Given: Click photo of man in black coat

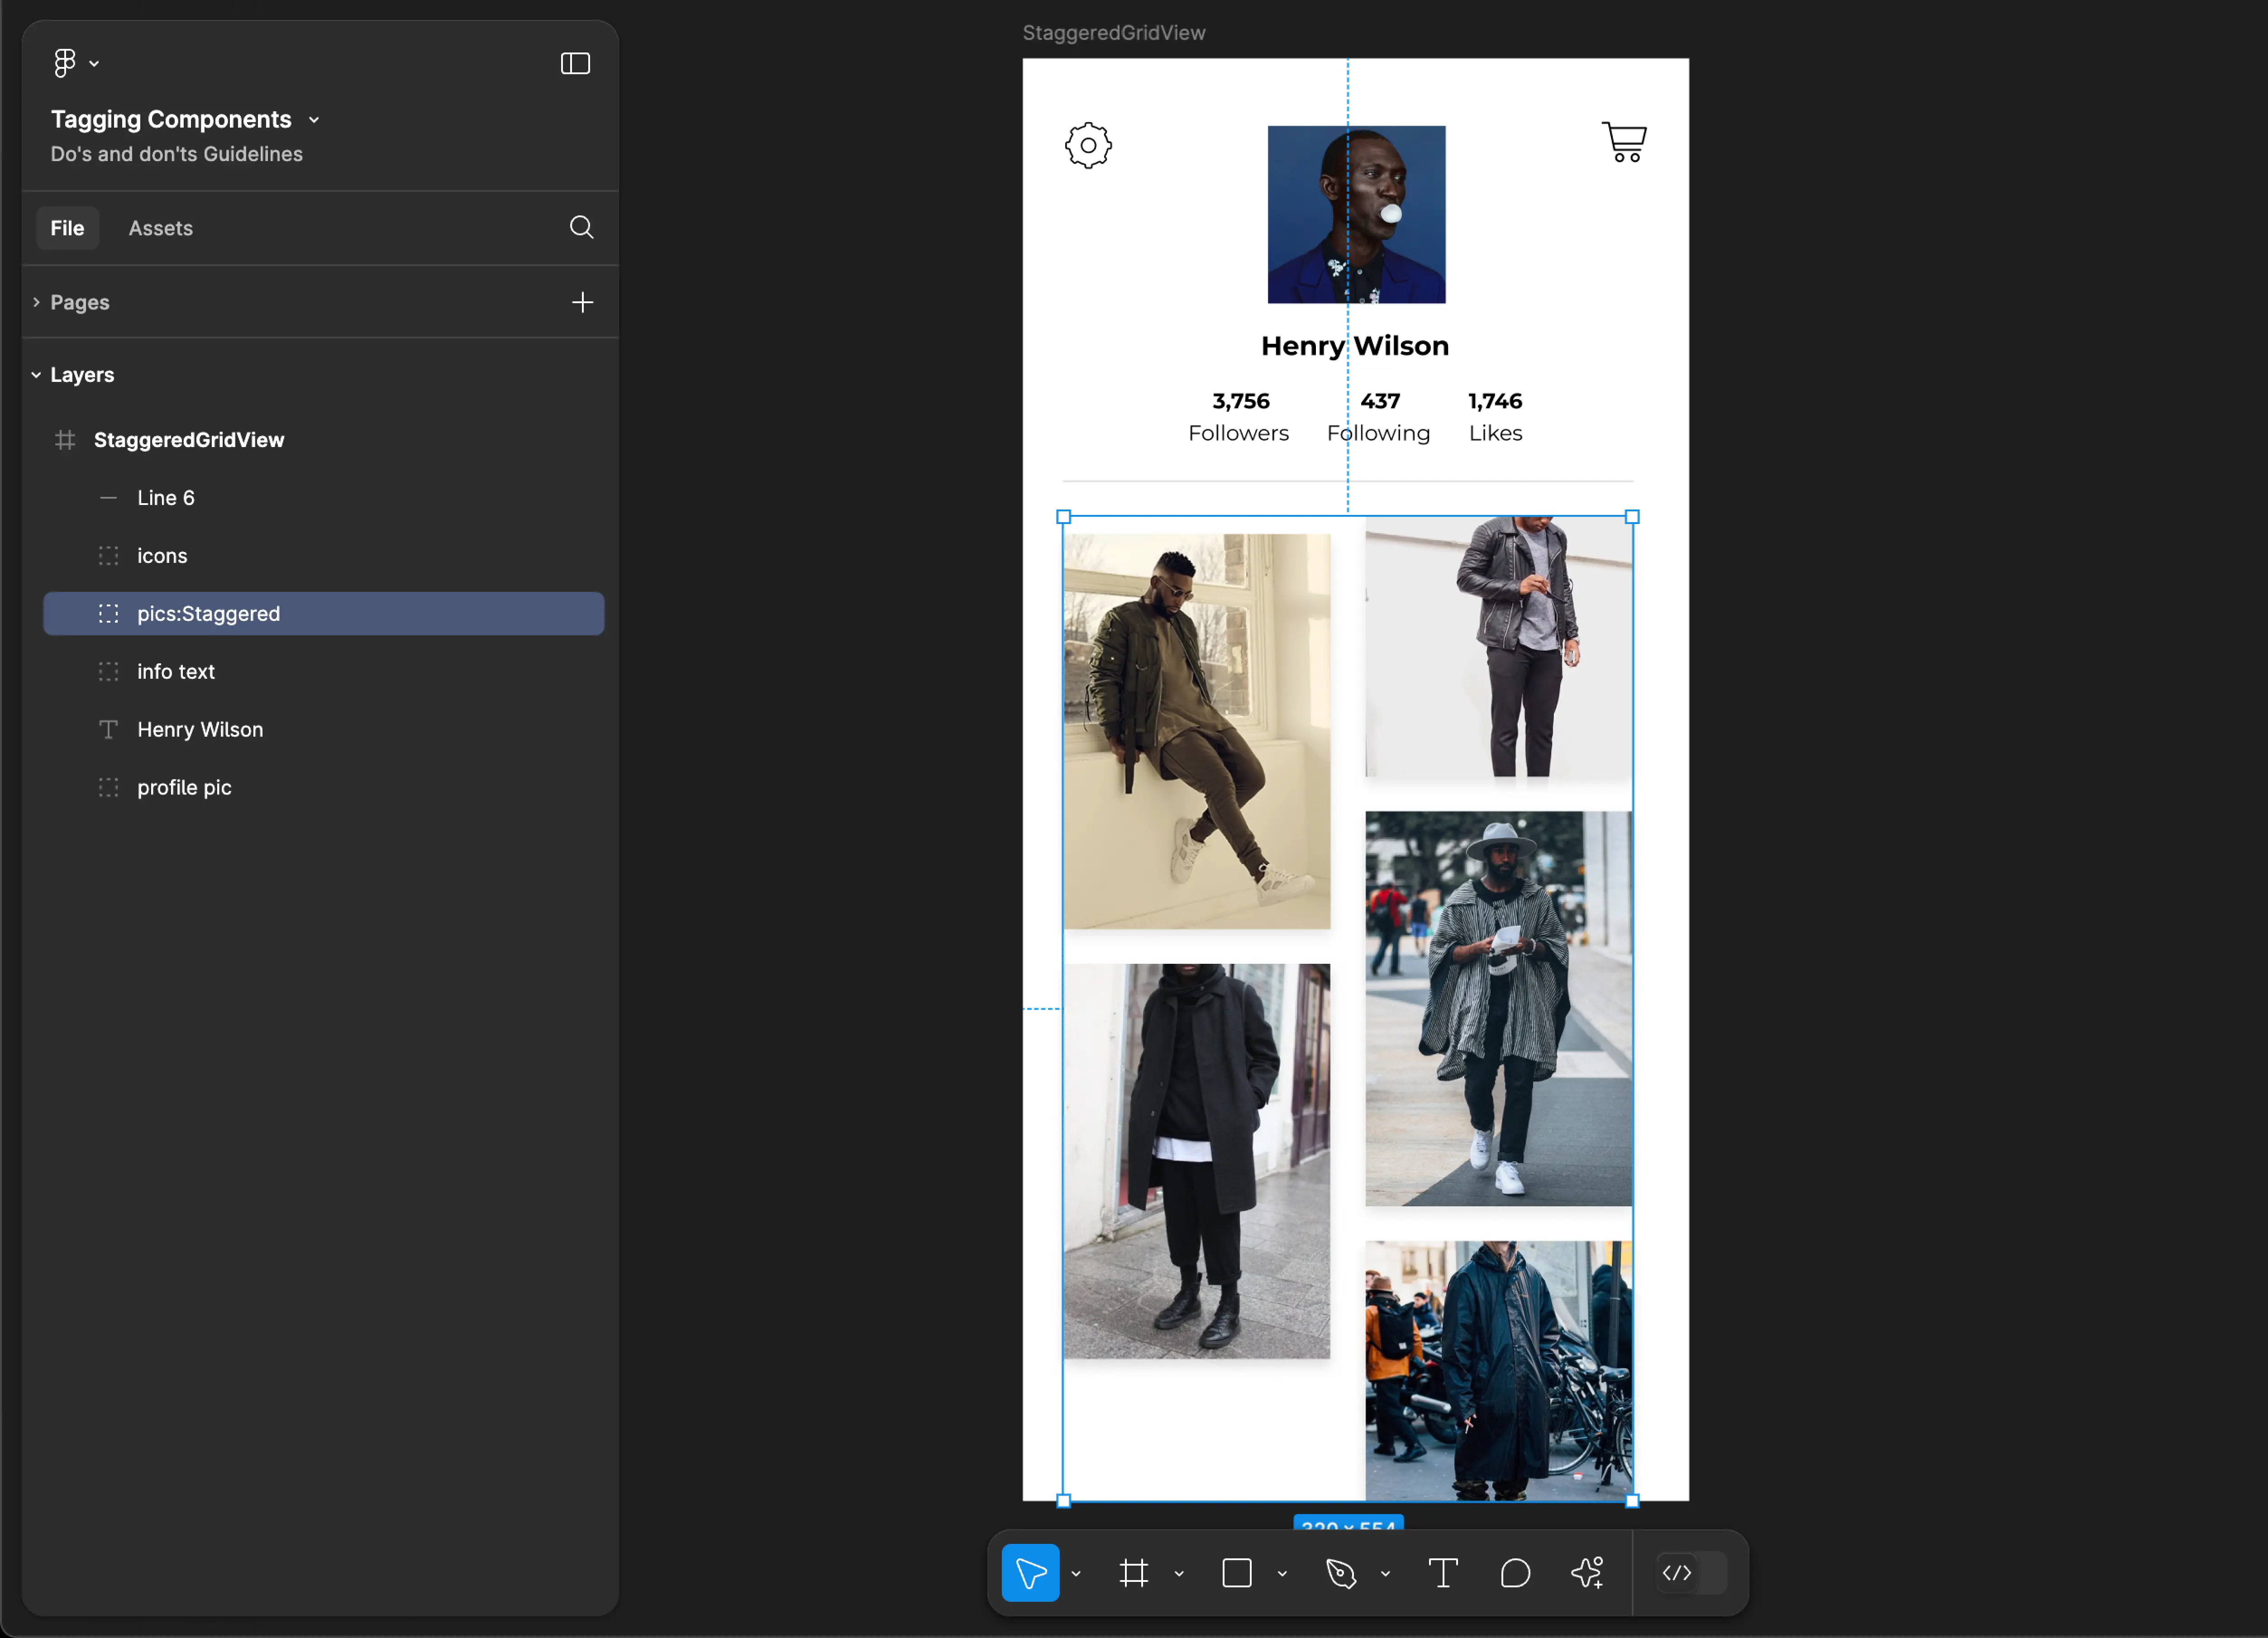Looking at the screenshot, I should click(x=1196, y=1161).
